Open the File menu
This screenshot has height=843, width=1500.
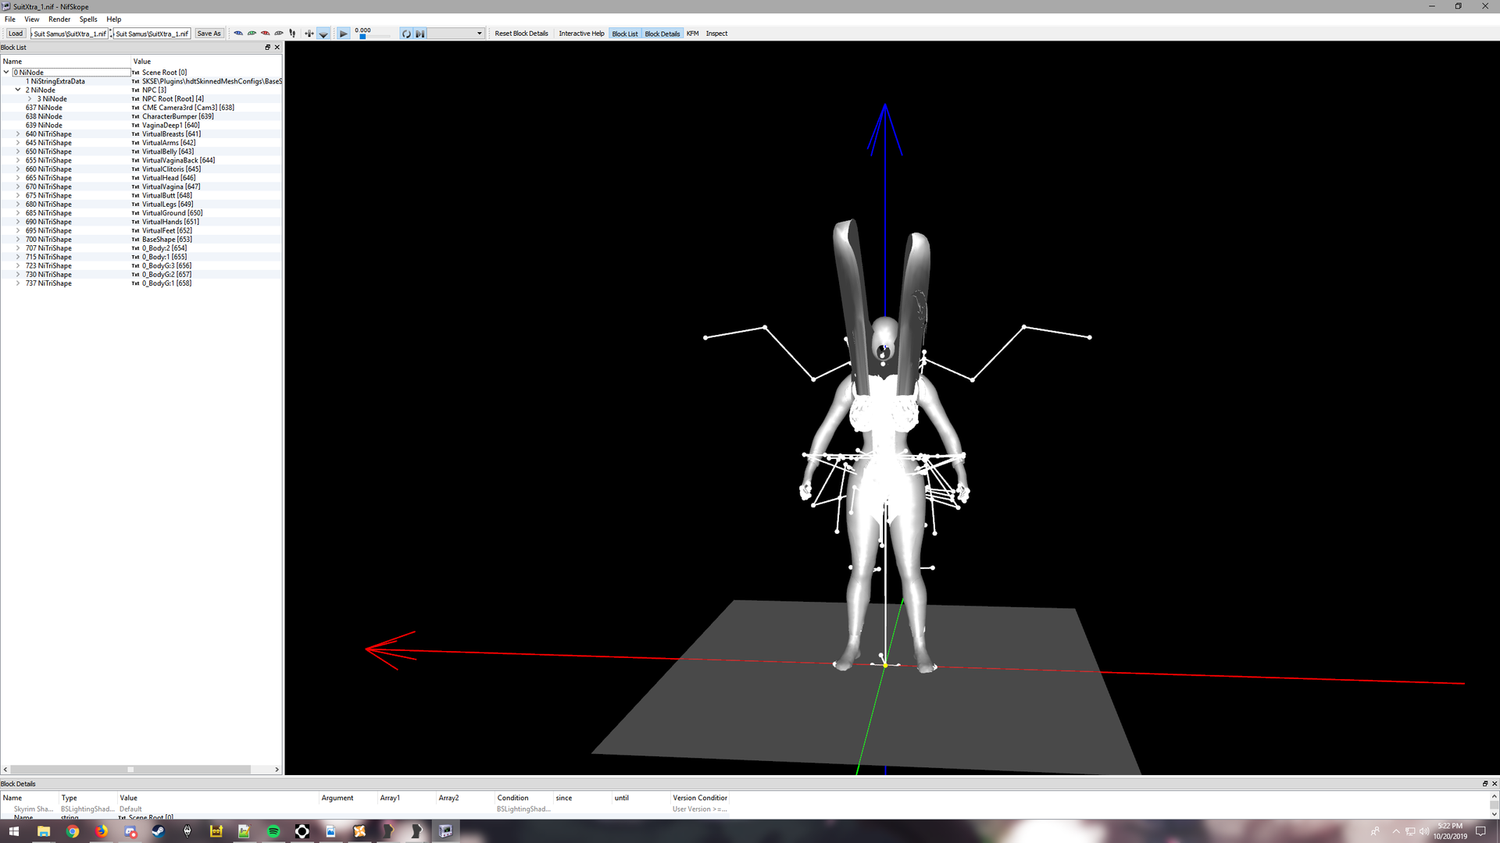click(10, 20)
